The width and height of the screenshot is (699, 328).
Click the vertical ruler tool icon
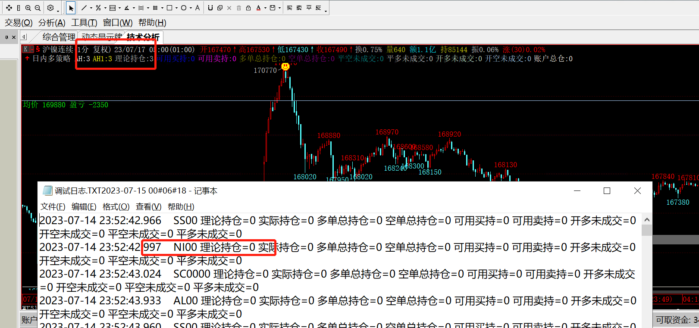[19, 8]
